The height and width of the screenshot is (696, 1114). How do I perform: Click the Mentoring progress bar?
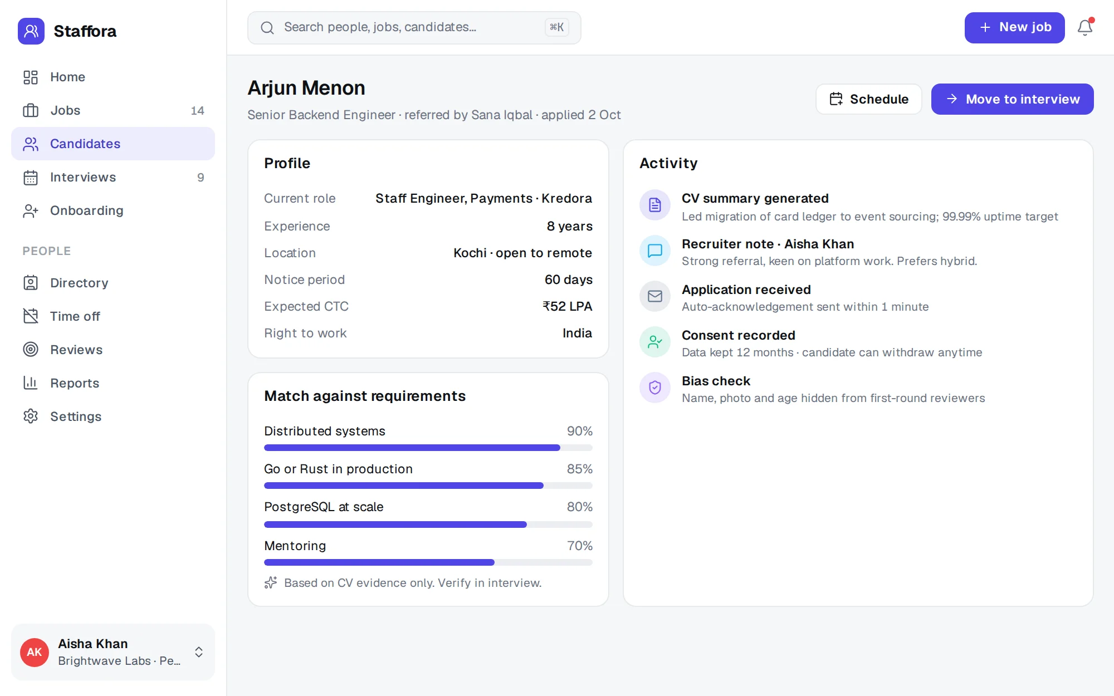point(428,562)
